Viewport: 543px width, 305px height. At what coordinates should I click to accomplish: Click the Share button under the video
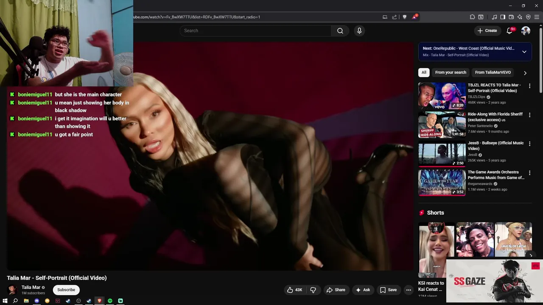(335, 290)
